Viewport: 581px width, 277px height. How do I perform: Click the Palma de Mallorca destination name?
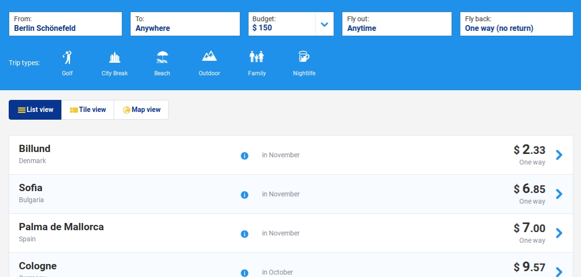pos(61,227)
